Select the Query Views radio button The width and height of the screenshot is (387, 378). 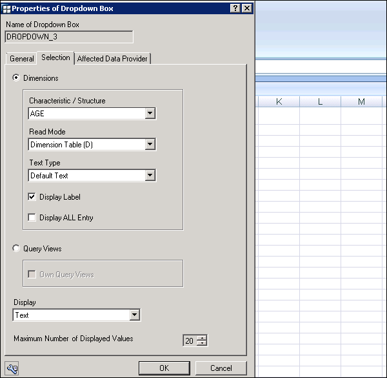pyautogui.click(x=16, y=248)
